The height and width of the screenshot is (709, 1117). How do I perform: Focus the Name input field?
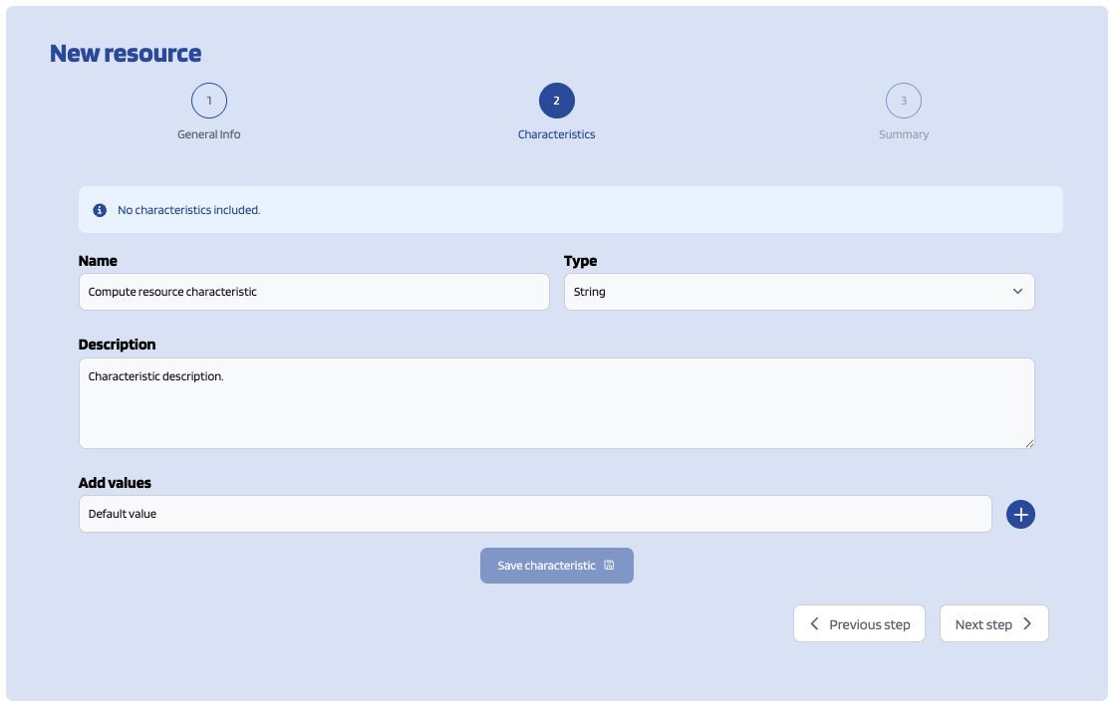click(314, 292)
